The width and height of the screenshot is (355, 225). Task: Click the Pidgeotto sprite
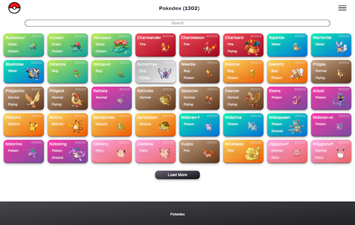pos(33,99)
